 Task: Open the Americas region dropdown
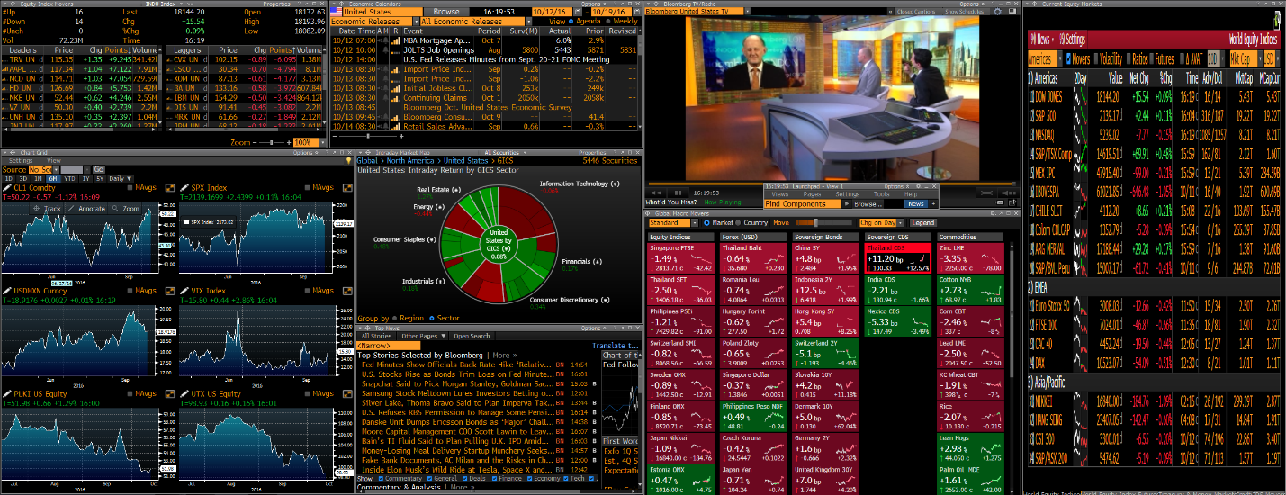tap(1060, 58)
